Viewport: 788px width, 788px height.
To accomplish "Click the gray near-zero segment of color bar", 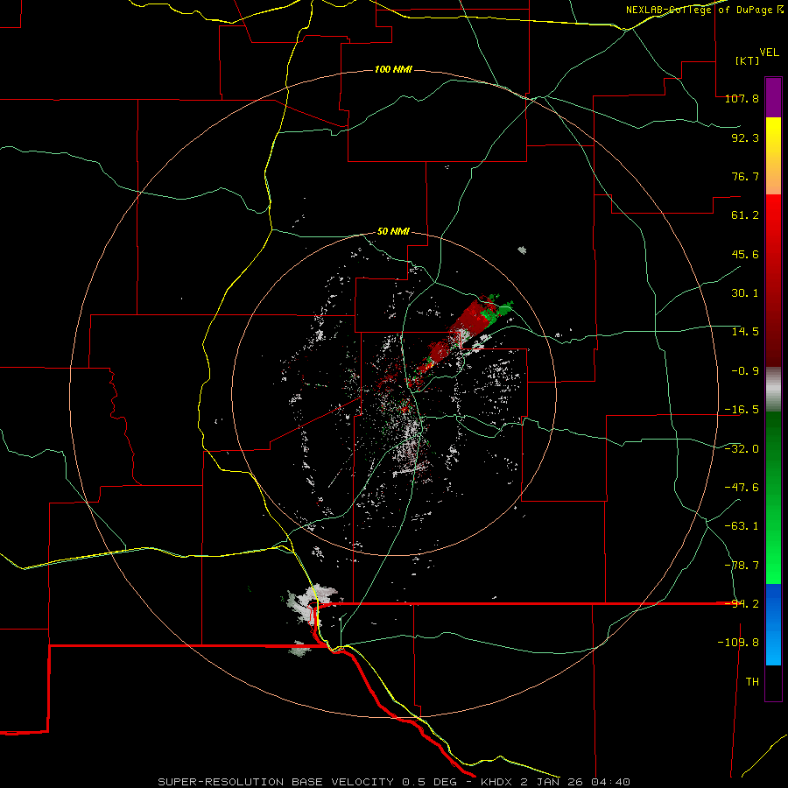I will (773, 390).
